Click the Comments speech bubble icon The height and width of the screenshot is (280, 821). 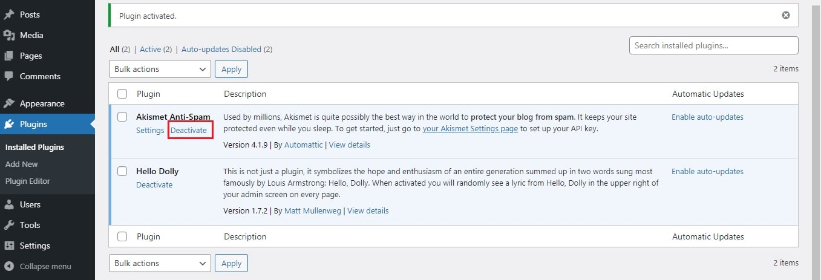click(x=9, y=76)
